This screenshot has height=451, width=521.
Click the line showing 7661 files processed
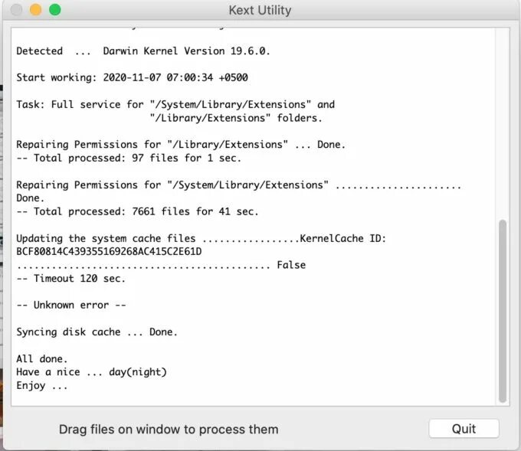click(137, 211)
